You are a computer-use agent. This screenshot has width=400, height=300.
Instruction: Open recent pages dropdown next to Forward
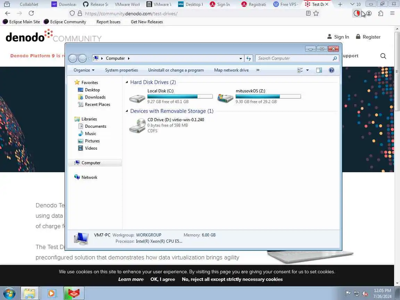(89, 58)
